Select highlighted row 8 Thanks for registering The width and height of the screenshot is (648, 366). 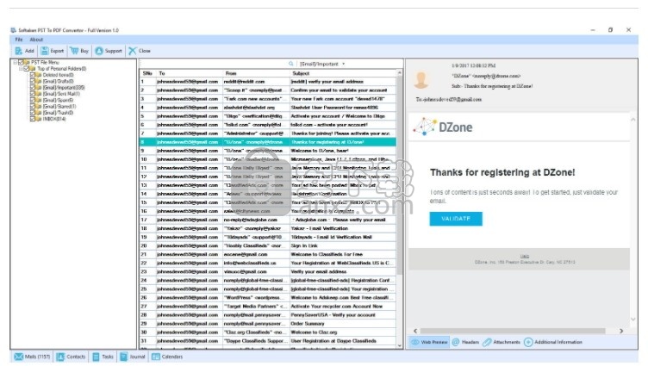click(268, 142)
